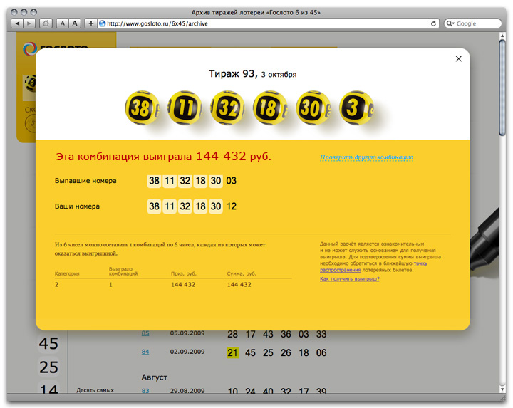Click highlighted number 21 in draw 84 row
Image resolution: width=513 pixels, height=408 pixels.
tap(232, 352)
